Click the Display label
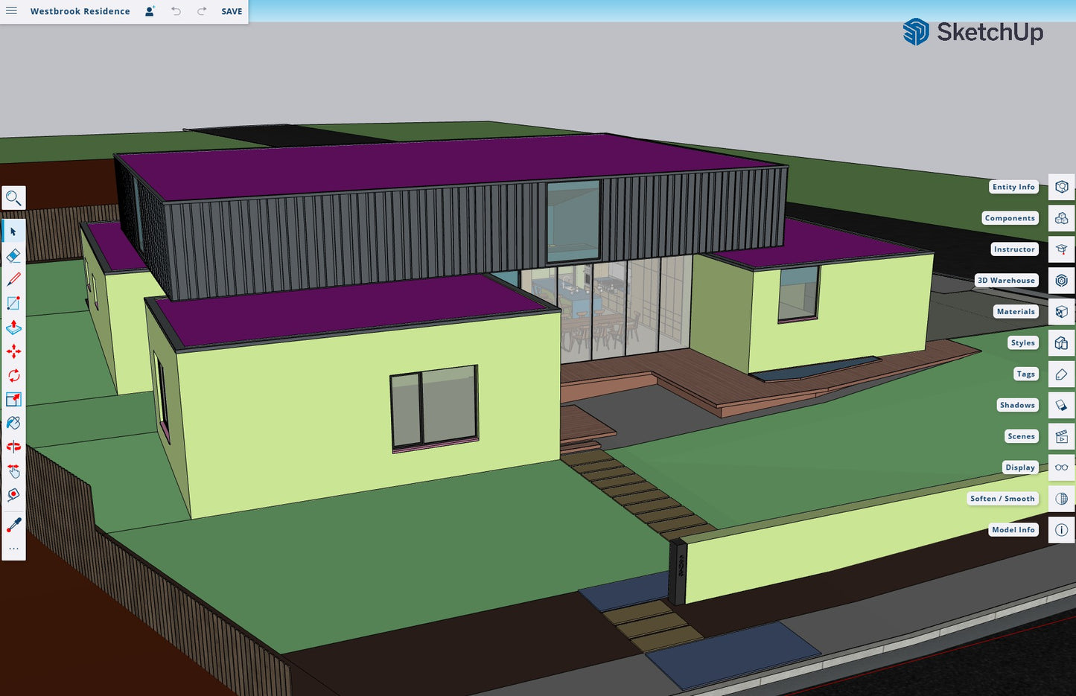The image size is (1076, 696). click(1020, 467)
